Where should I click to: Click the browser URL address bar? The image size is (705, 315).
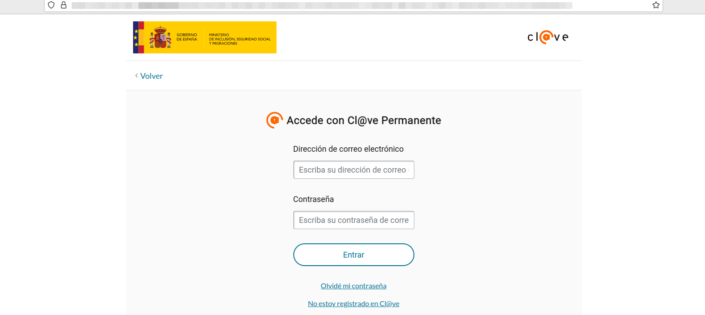[x=320, y=5]
